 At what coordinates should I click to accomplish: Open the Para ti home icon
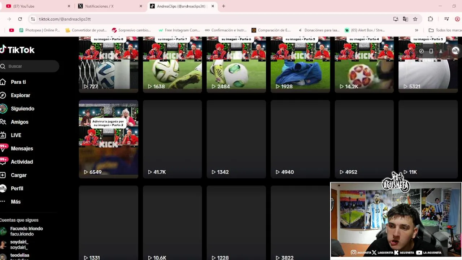point(3,82)
